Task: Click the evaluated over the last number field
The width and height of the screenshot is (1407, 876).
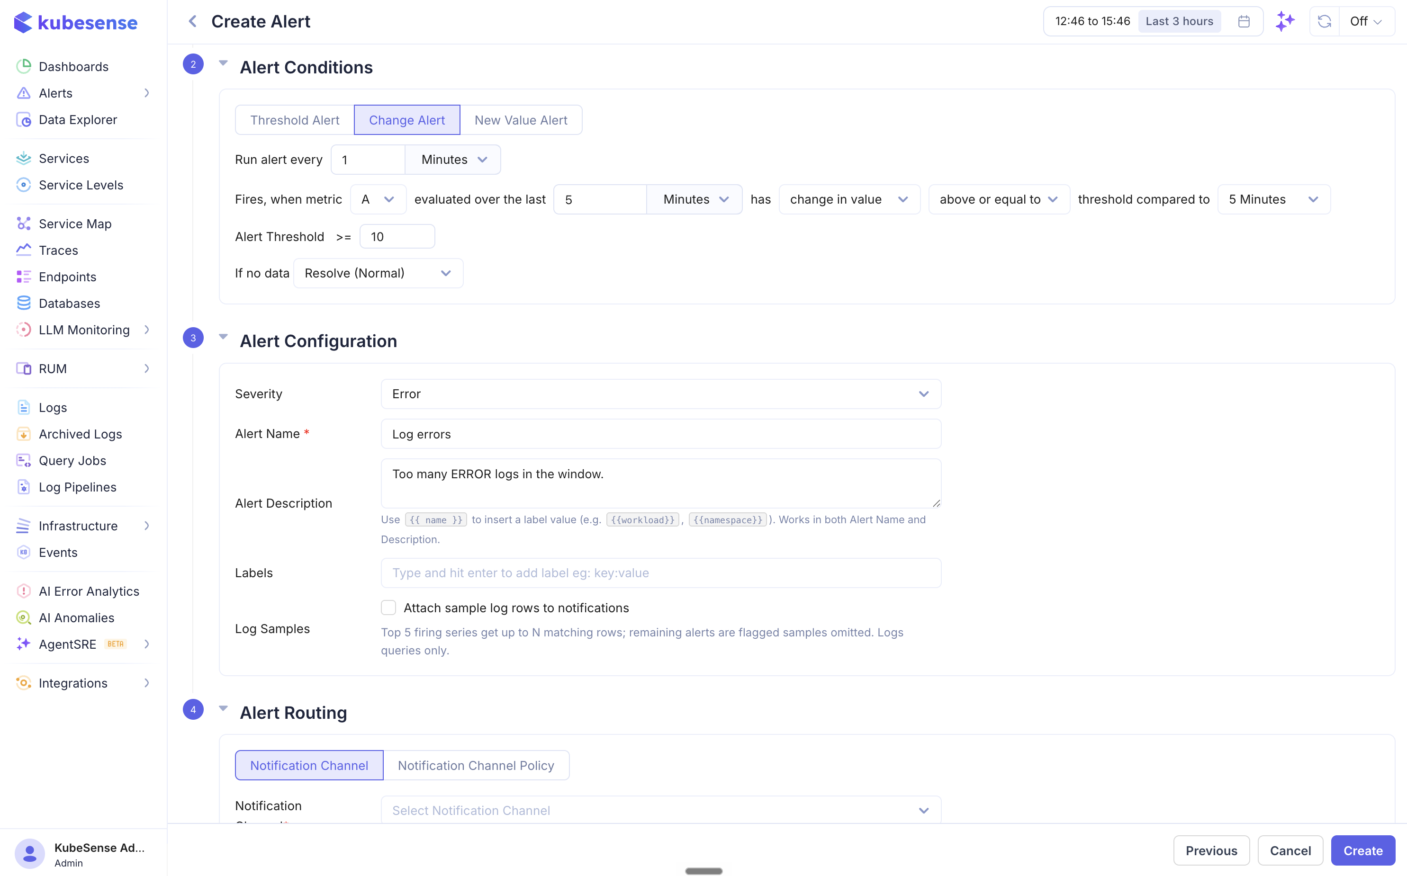Action: 600,199
